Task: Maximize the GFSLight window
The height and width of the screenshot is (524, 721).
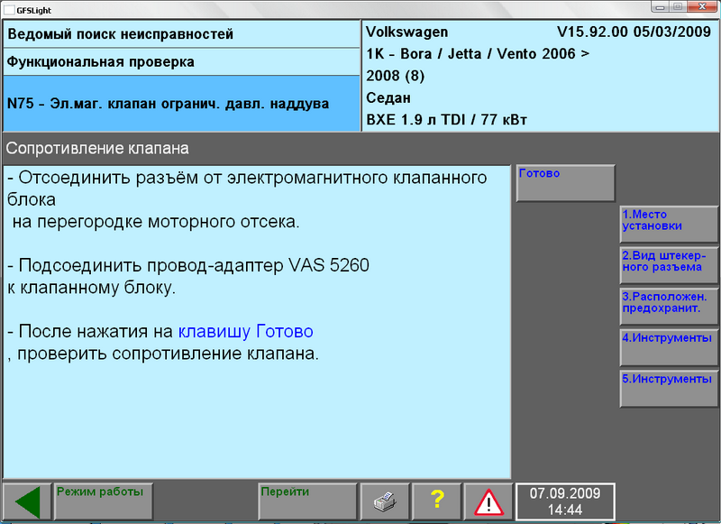Action: point(679,7)
